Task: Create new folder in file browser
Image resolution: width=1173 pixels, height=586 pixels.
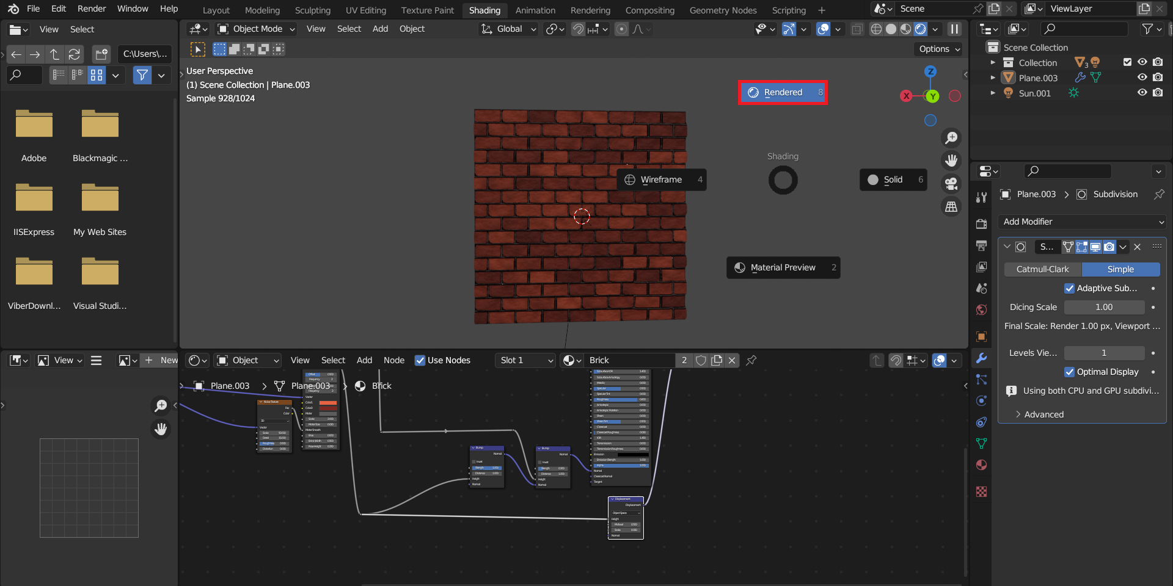Action: (101, 54)
